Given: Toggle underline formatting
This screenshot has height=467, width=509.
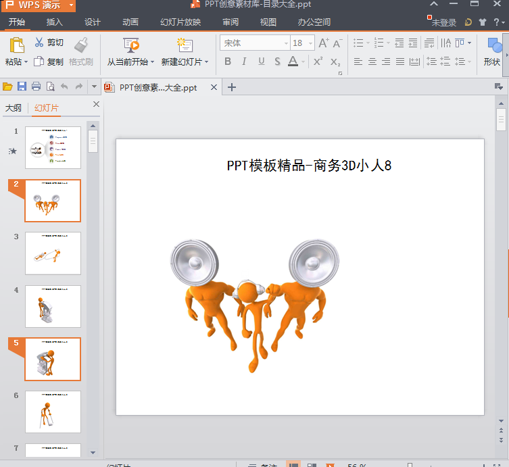Looking at the screenshot, I should click(x=262, y=62).
